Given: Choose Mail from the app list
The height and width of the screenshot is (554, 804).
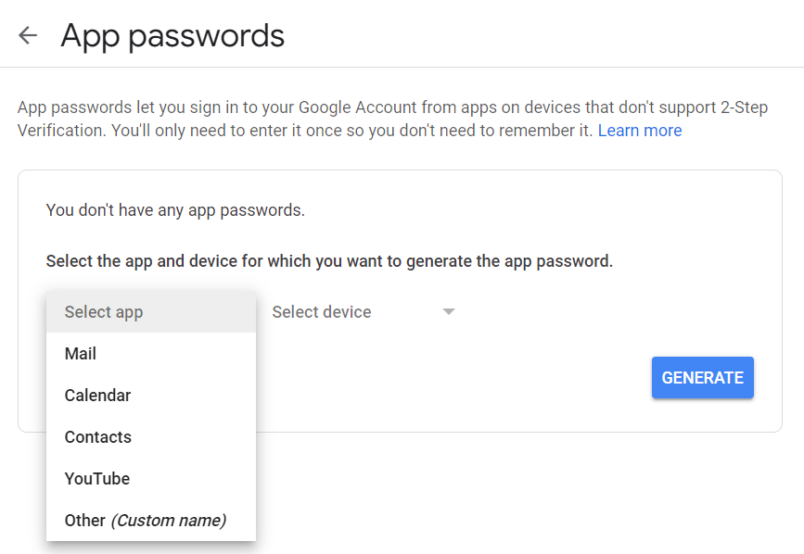Looking at the screenshot, I should coord(151,353).
